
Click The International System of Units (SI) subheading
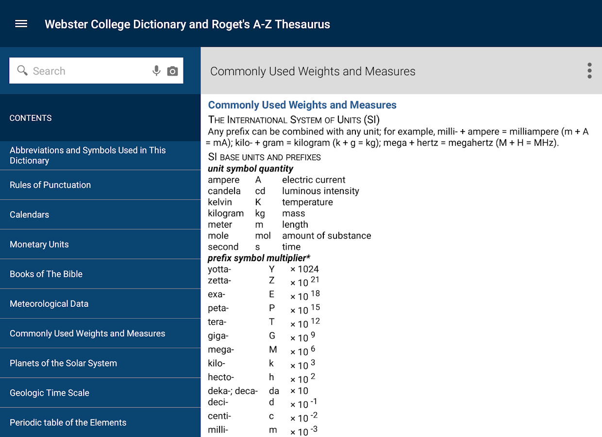pyautogui.click(x=294, y=119)
